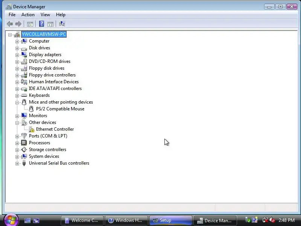Screen dimensions: 301x226
Task: Expand the Computer node
Action: pos(17,41)
